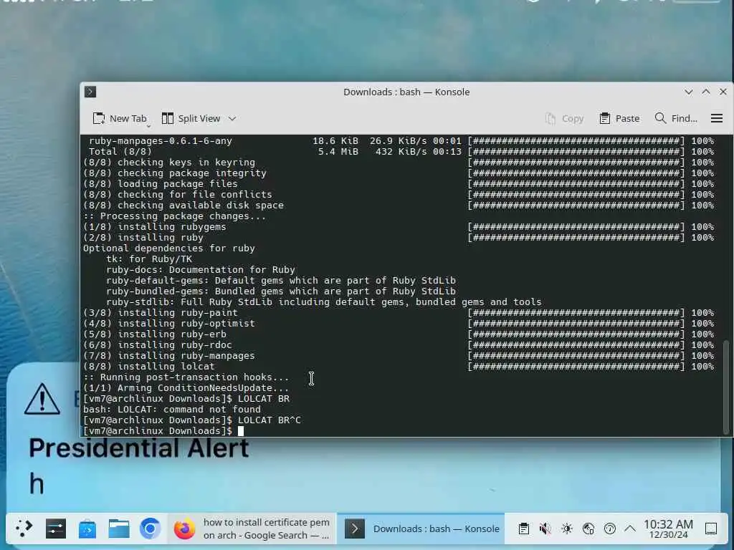
Task: Open the clipboard tray icon
Action: coord(524,529)
